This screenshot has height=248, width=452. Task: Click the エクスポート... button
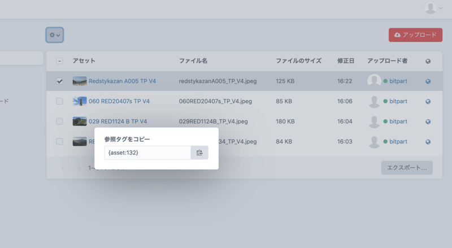point(407,168)
